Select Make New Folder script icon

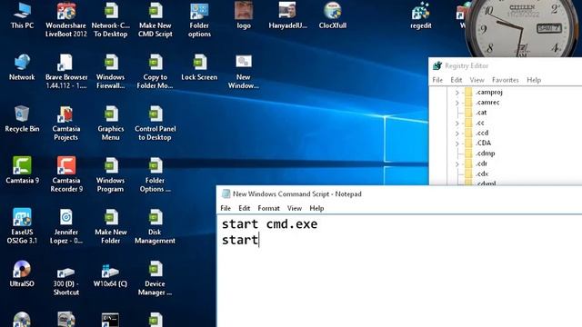click(111, 226)
